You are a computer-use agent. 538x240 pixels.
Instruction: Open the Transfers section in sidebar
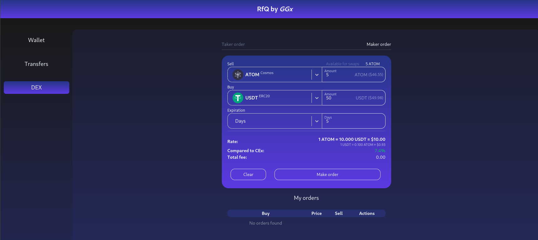click(x=36, y=64)
